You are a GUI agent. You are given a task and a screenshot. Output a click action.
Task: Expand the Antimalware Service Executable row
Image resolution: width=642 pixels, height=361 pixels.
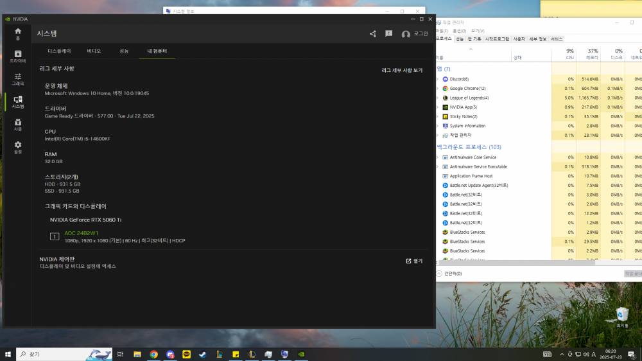click(438, 167)
